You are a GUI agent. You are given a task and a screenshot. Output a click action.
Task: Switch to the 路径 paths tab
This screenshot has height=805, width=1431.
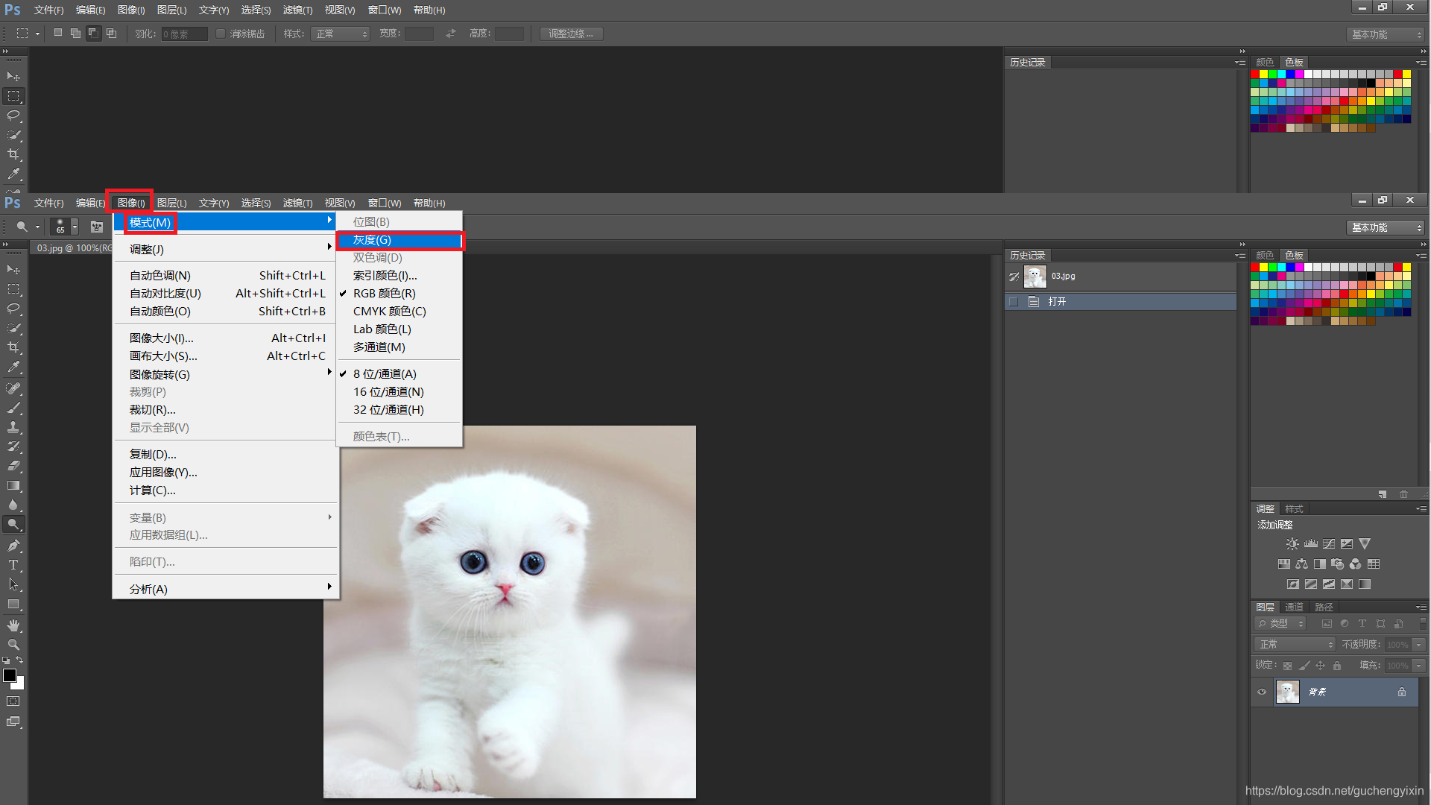1324,607
